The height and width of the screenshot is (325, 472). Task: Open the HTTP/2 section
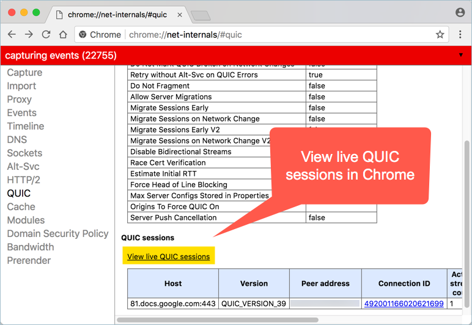23,180
